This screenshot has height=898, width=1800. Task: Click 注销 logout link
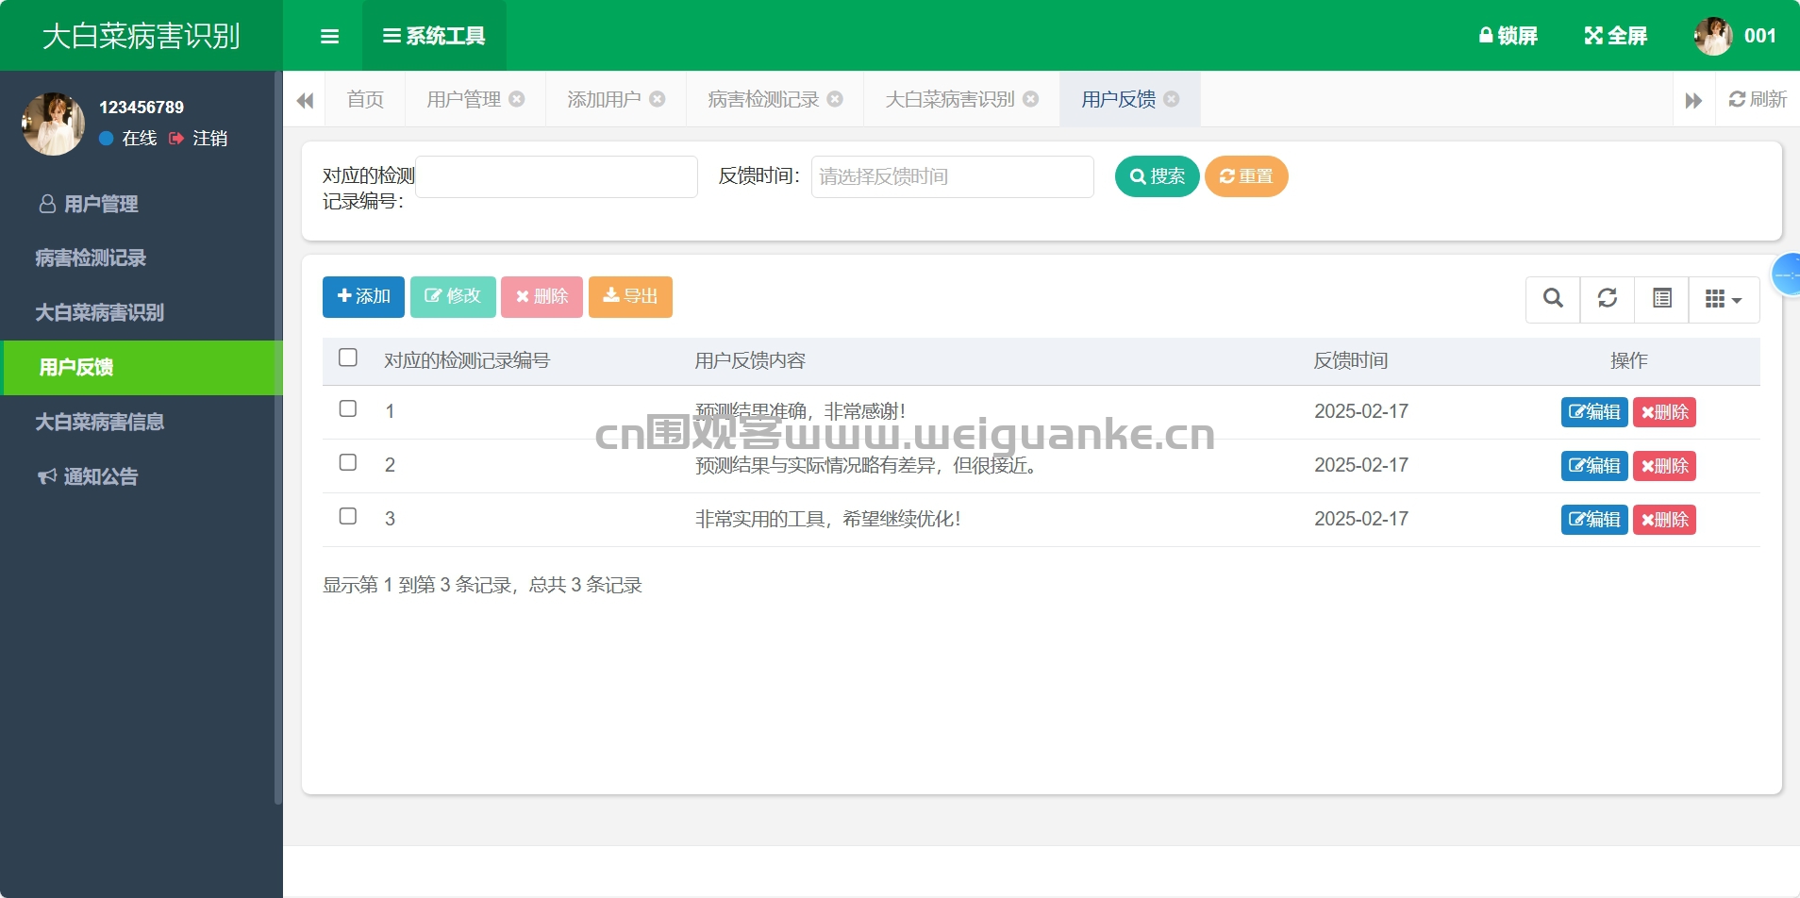(198, 138)
